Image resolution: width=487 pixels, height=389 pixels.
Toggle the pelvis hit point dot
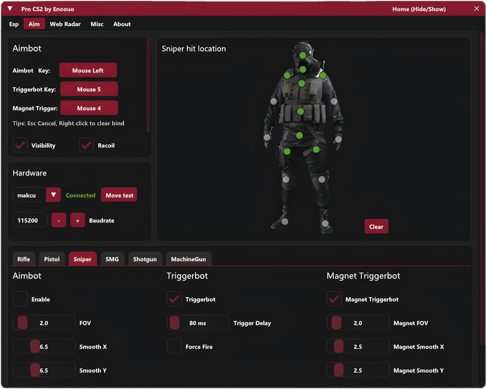[x=299, y=135]
